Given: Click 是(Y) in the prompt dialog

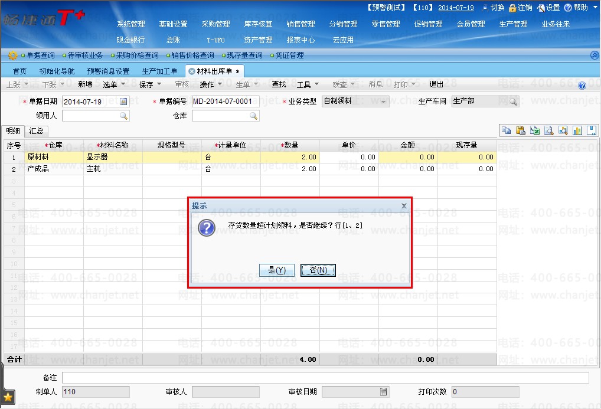Looking at the screenshot, I should point(277,270).
